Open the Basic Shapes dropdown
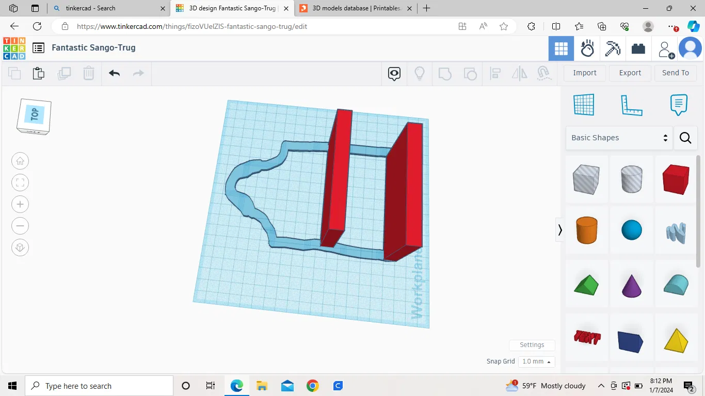The width and height of the screenshot is (705, 396). (x=619, y=138)
